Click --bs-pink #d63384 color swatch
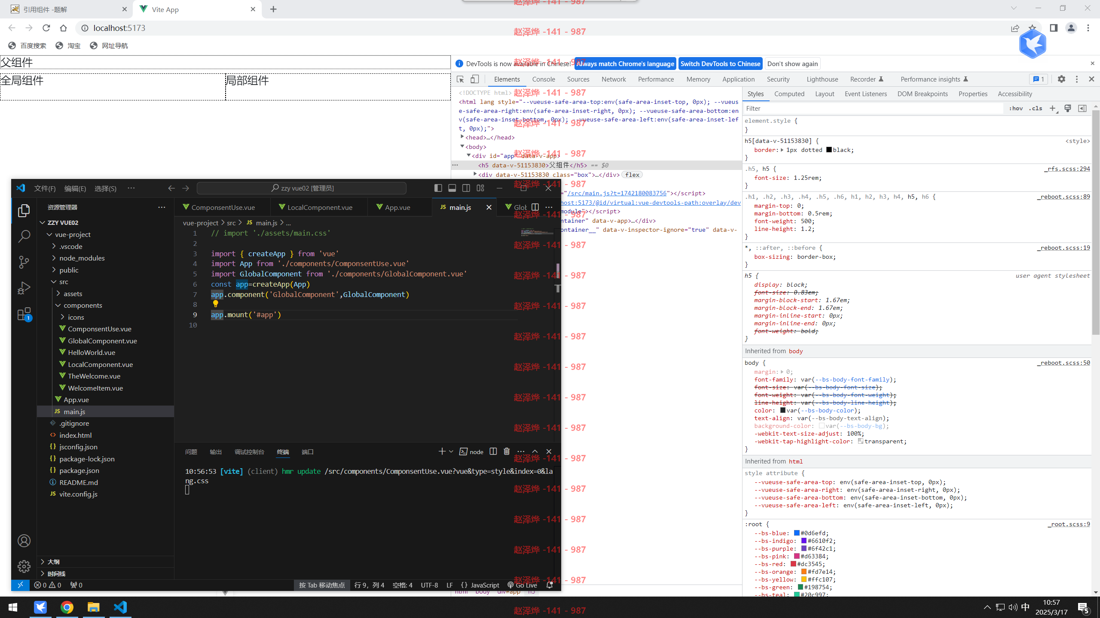 coord(797,556)
